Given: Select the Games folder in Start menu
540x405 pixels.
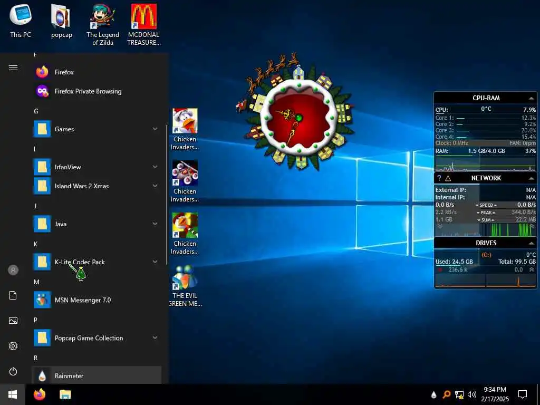Looking at the screenshot, I should coord(97,129).
